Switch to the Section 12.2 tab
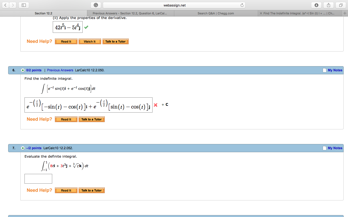Screen dimensions: 348x217 pyautogui.click(x=43, y=13)
